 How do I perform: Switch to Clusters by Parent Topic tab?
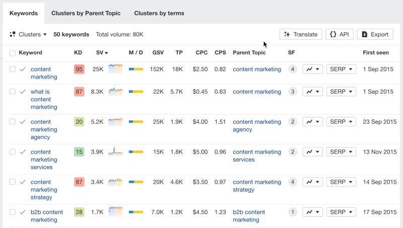click(86, 13)
